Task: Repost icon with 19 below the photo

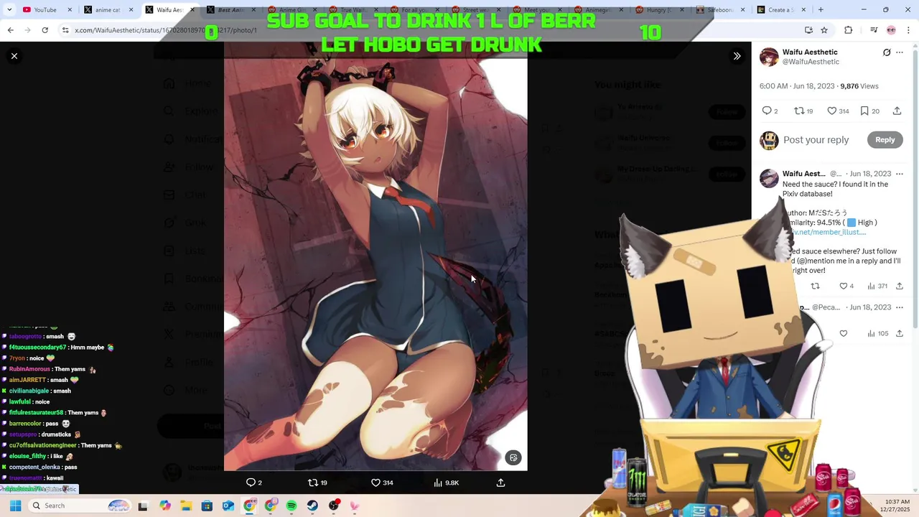Action: (x=312, y=483)
